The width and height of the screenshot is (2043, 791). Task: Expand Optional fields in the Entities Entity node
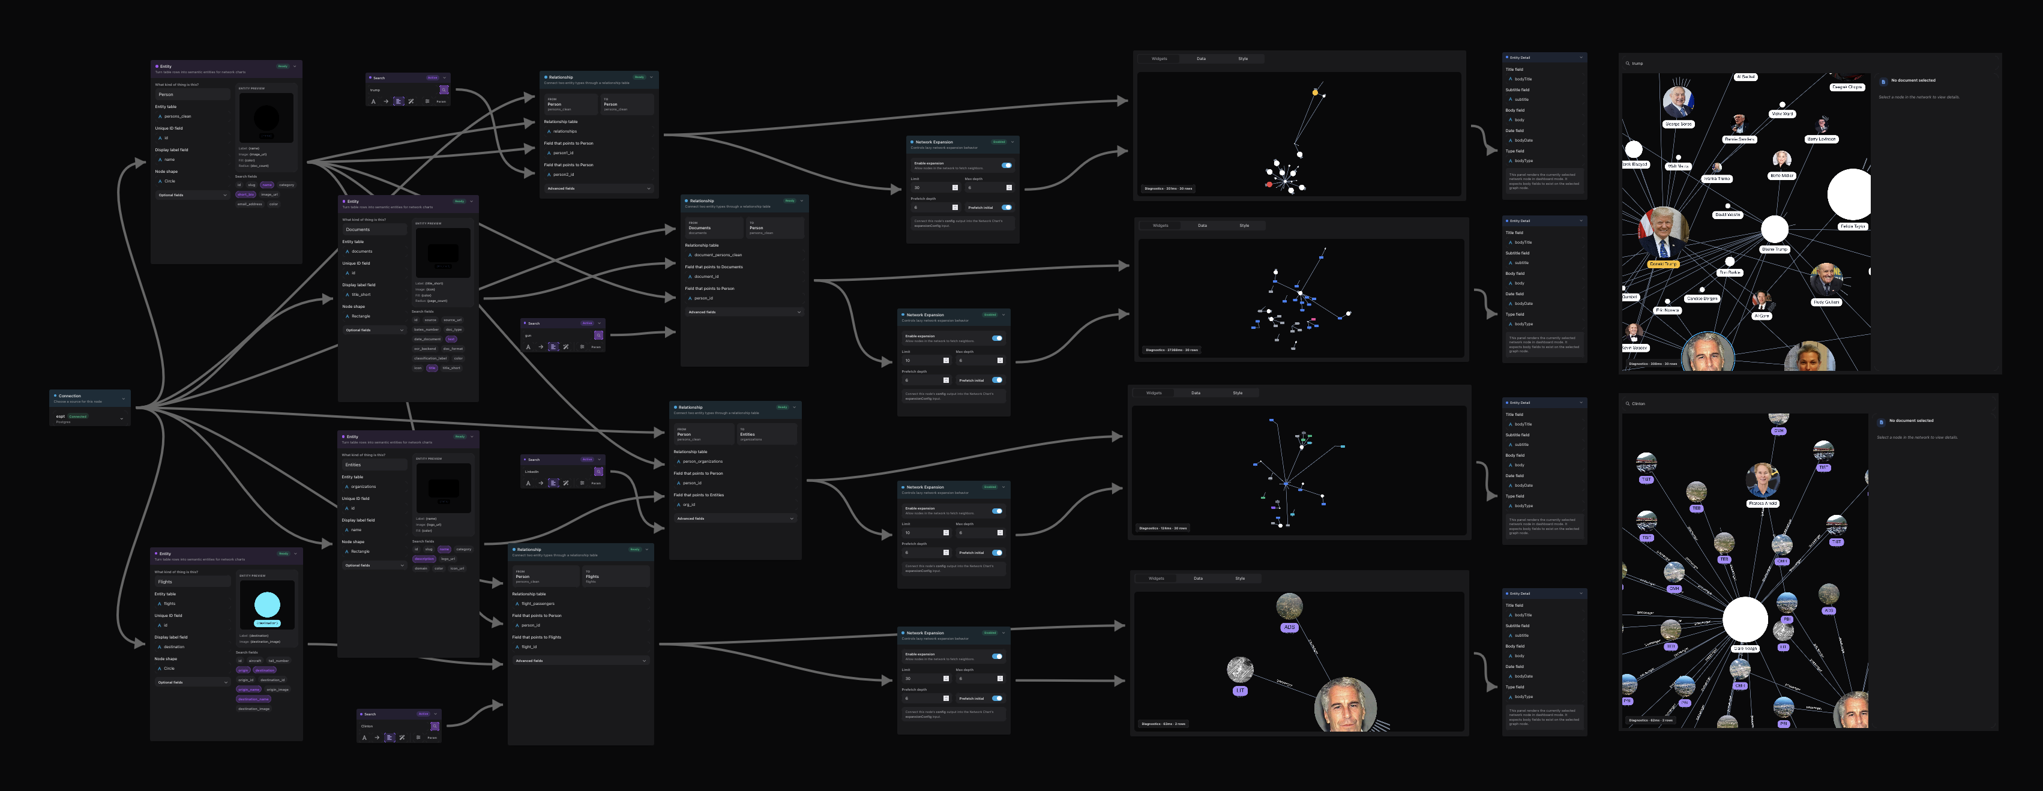click(375, 566)
